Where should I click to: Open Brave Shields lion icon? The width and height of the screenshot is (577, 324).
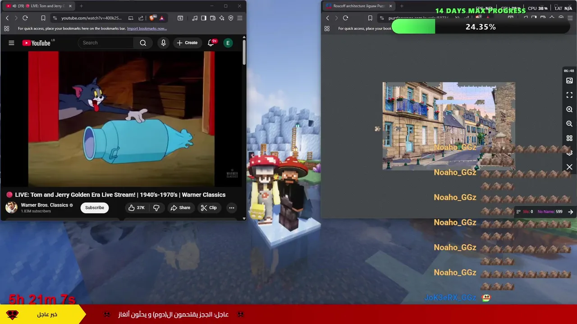(x=152, y=18)
